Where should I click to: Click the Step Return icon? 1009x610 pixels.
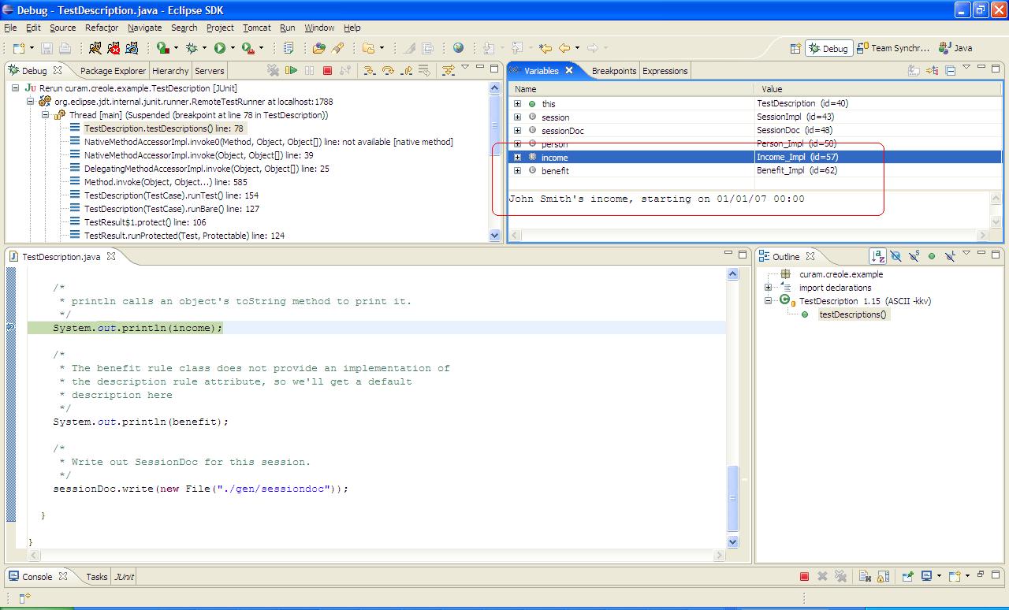point(407,70)
